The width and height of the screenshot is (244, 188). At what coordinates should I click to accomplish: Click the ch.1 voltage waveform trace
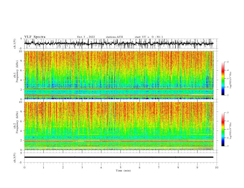[x=119, y=44]
